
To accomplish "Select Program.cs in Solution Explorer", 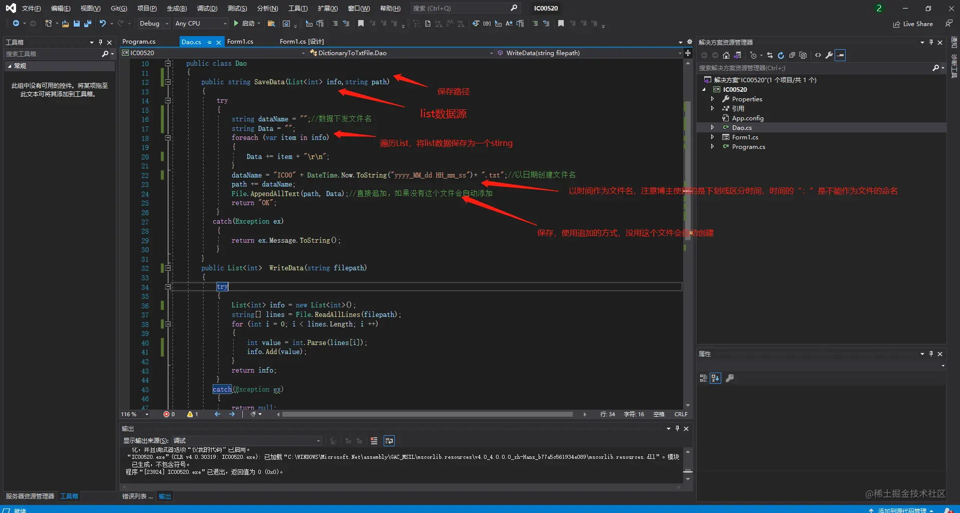I will pyautogui.click(x=748, y=146).
